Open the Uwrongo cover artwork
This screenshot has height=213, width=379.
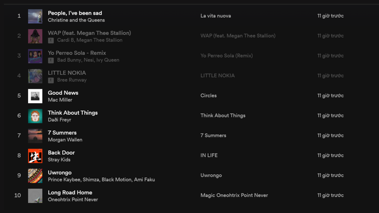pos(35,176)
